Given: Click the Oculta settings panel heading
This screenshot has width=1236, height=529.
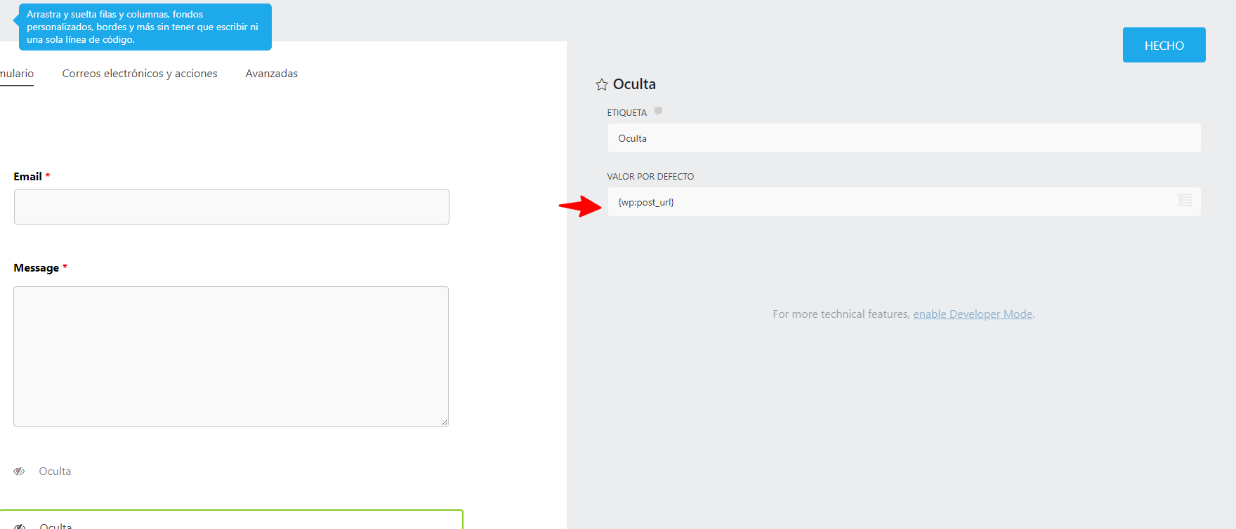Looking at the screenshot, I should point(634,84).
